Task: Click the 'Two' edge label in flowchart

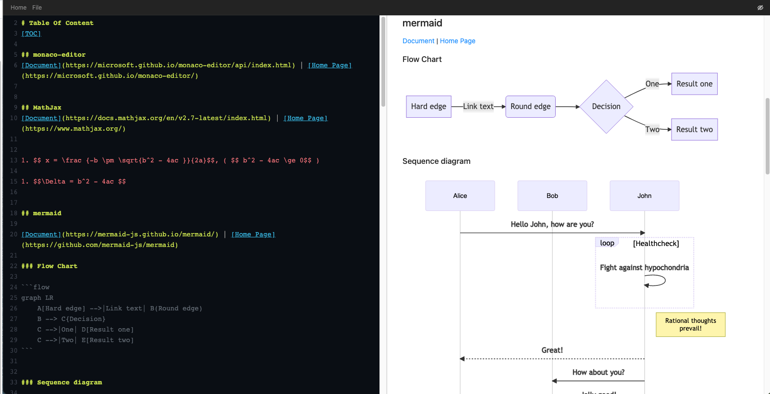Action: 652,130
